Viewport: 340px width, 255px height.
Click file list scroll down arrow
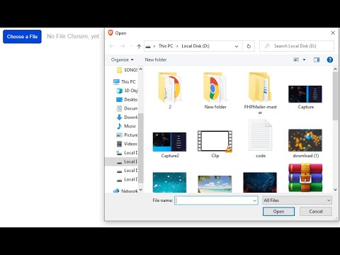[335, 190]
